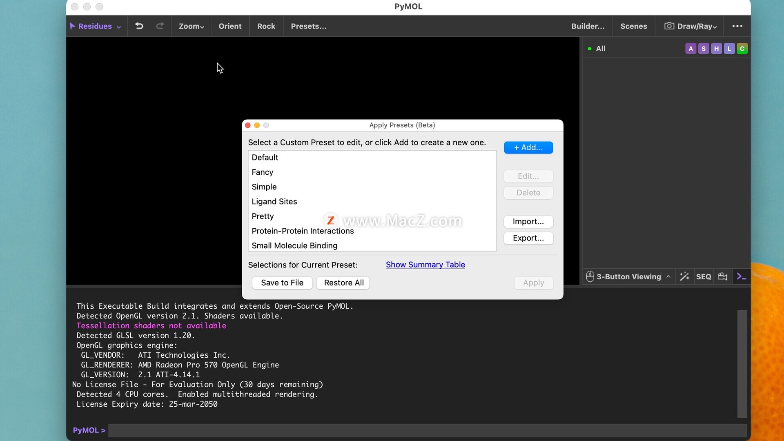
Task: Select the Pretty preset
Action: pyautogui.click(x=372, y=216)
